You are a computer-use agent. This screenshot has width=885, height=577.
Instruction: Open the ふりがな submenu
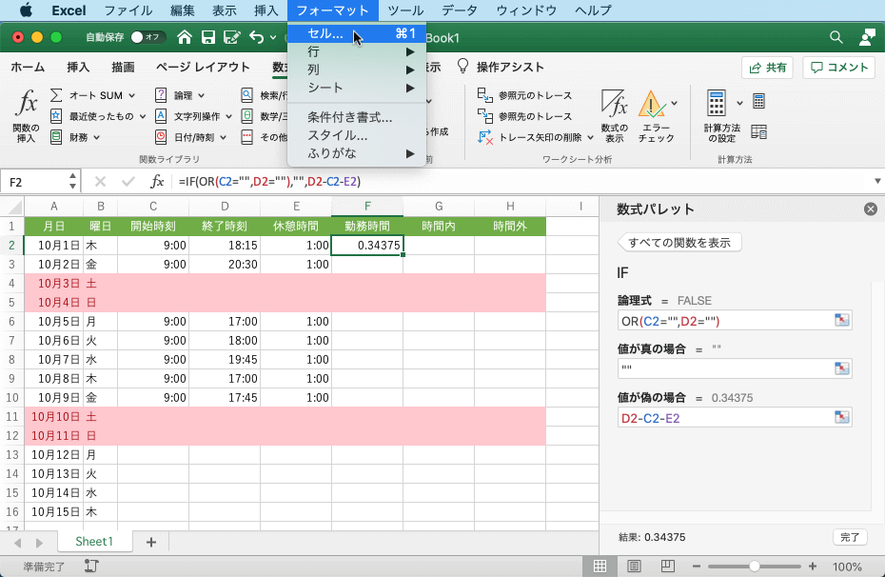pos(357,153)
